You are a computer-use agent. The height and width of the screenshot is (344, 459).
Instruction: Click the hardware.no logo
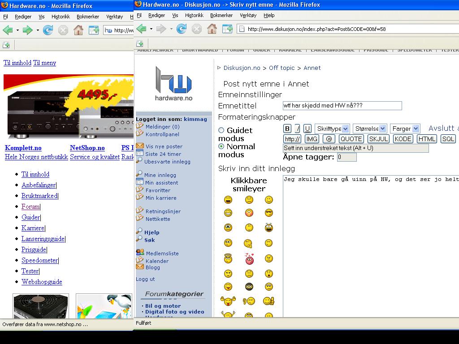point(173,84)
